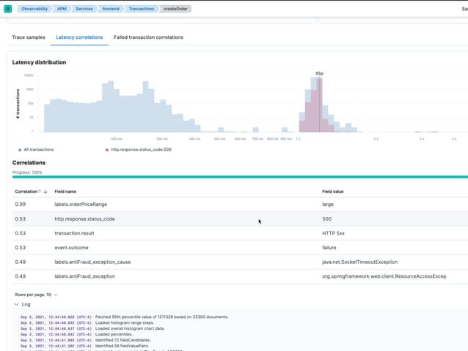Click the frontend breadcrumb
468x351 pixels.
pos(110,9)
